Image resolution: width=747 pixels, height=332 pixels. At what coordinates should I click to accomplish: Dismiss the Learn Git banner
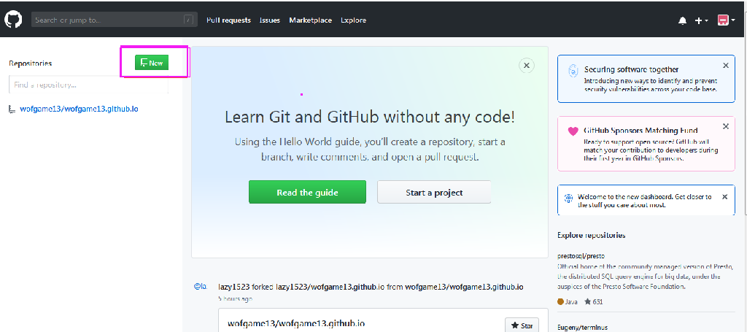point(527,66)
